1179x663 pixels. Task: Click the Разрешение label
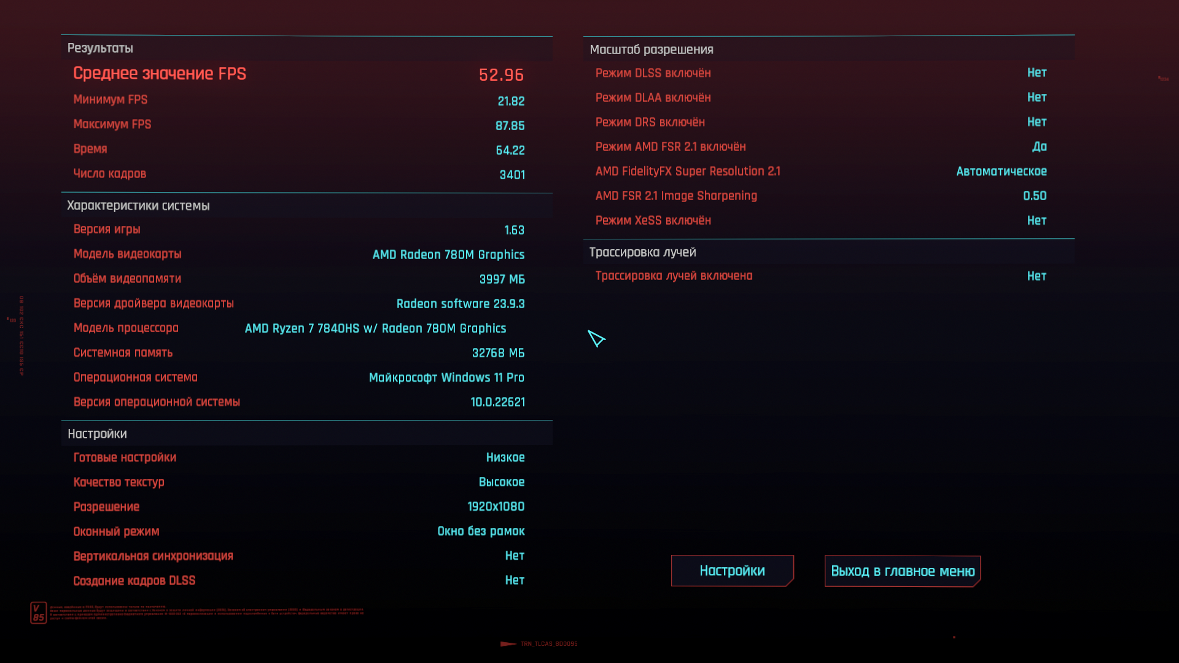point(106,507)
